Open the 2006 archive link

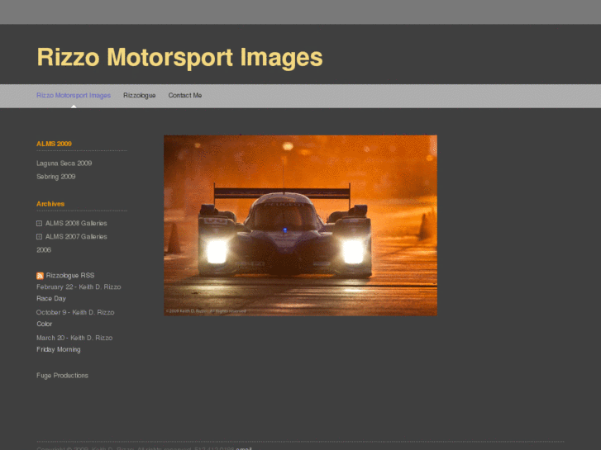(x=44, y=249)
